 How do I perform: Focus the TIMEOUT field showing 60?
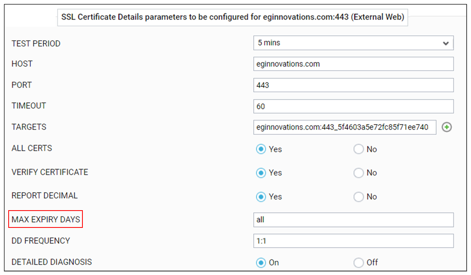coord(353,106)
